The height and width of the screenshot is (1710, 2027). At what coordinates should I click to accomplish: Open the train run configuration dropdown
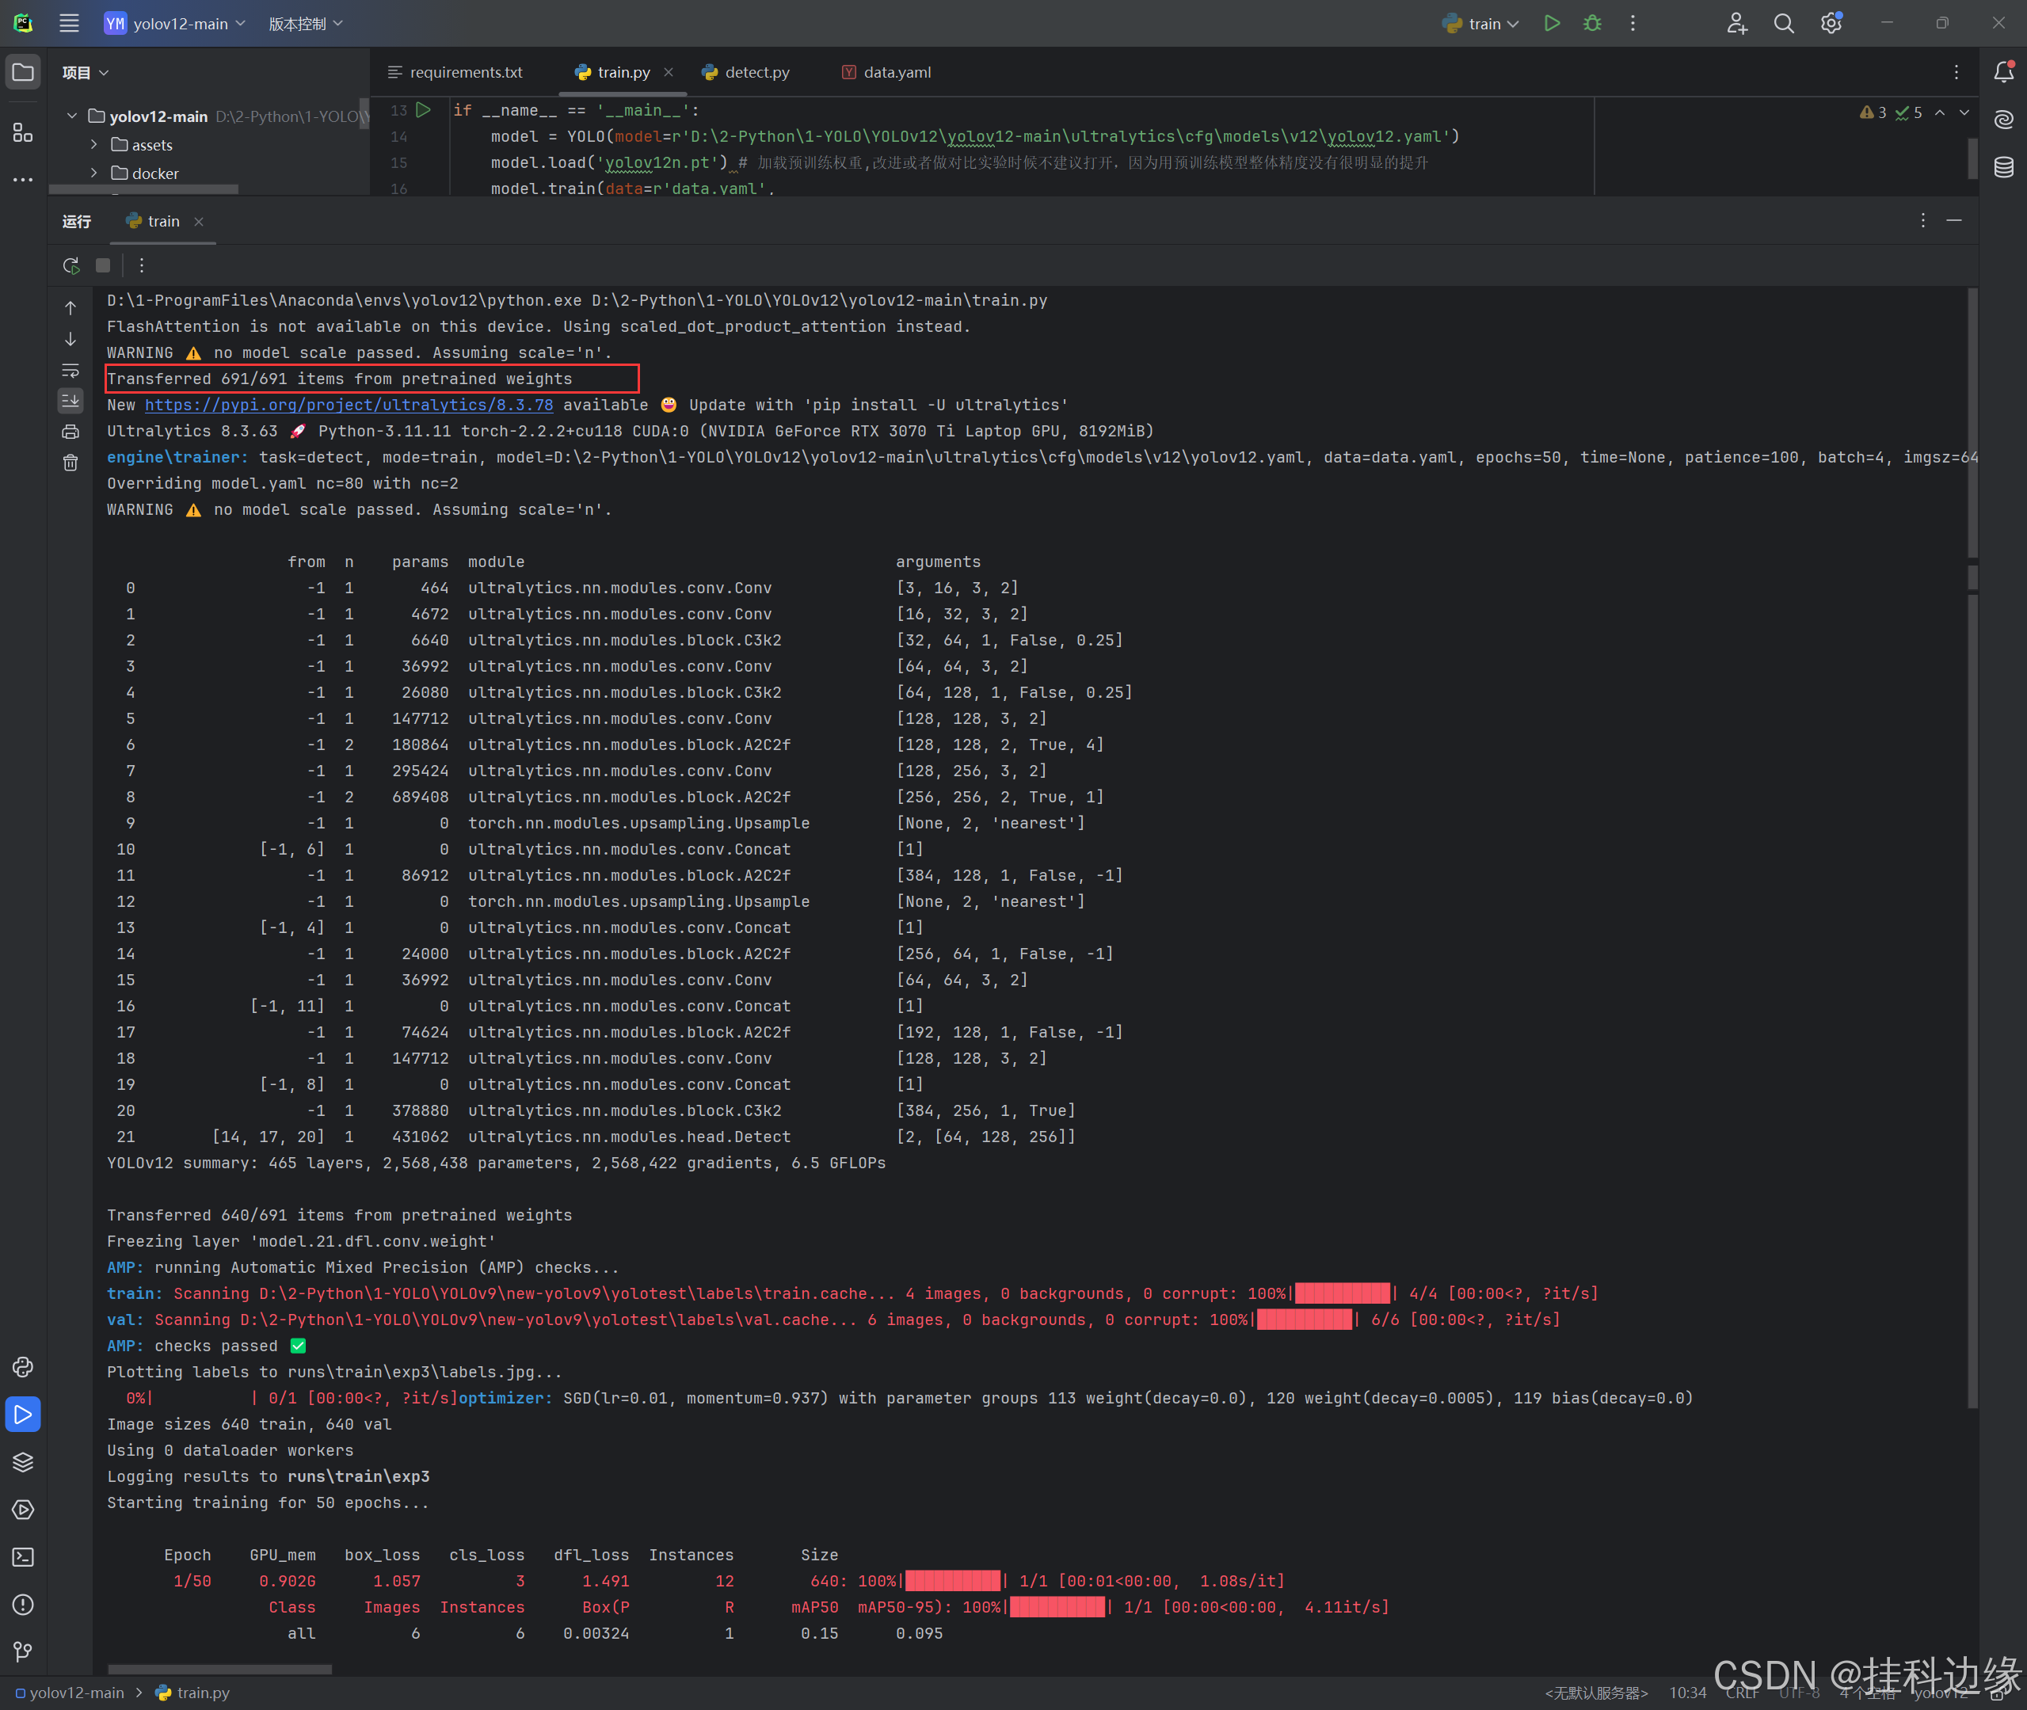point(1480,23)
